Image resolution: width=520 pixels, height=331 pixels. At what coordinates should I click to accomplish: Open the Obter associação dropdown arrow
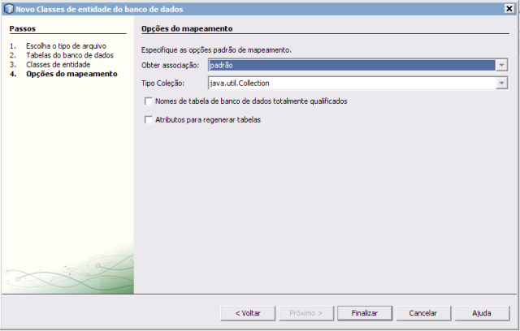(502, 65)
